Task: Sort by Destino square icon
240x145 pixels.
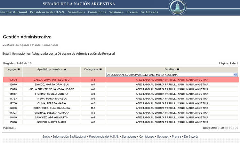Action: pos(178,69)
